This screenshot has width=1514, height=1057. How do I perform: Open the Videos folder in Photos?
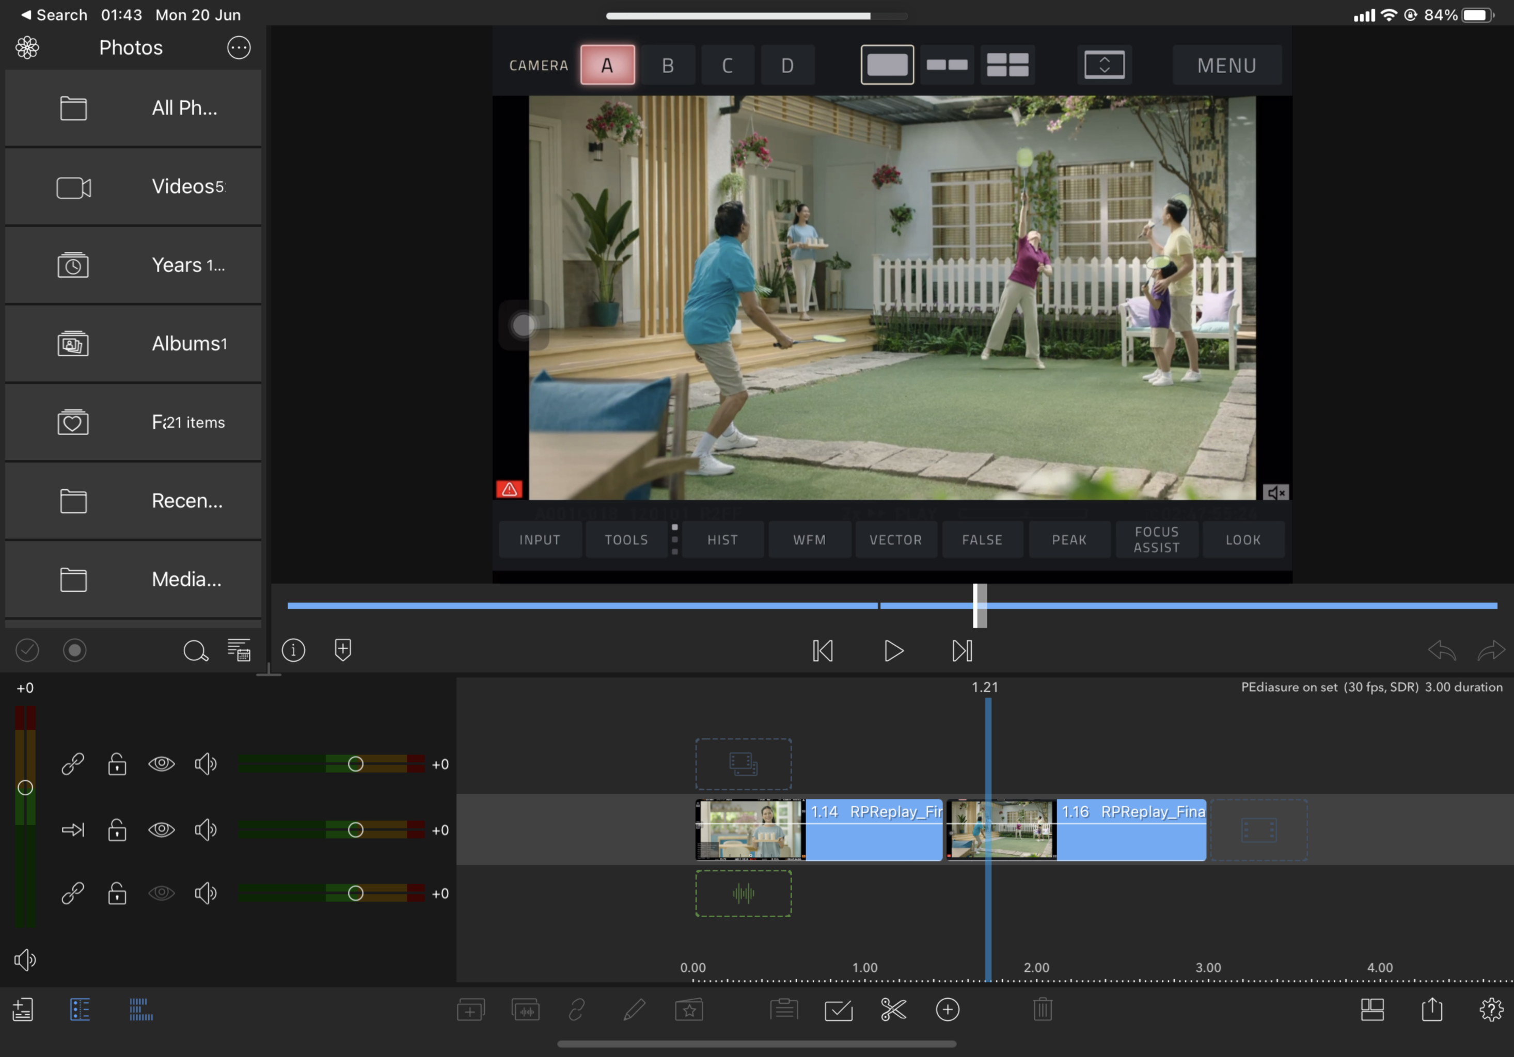133,186
